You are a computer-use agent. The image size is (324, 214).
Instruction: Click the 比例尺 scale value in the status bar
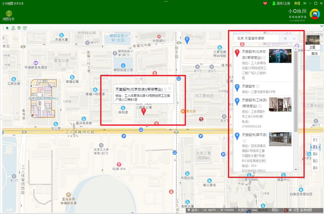pyautogui.click(x=254, y=210)
